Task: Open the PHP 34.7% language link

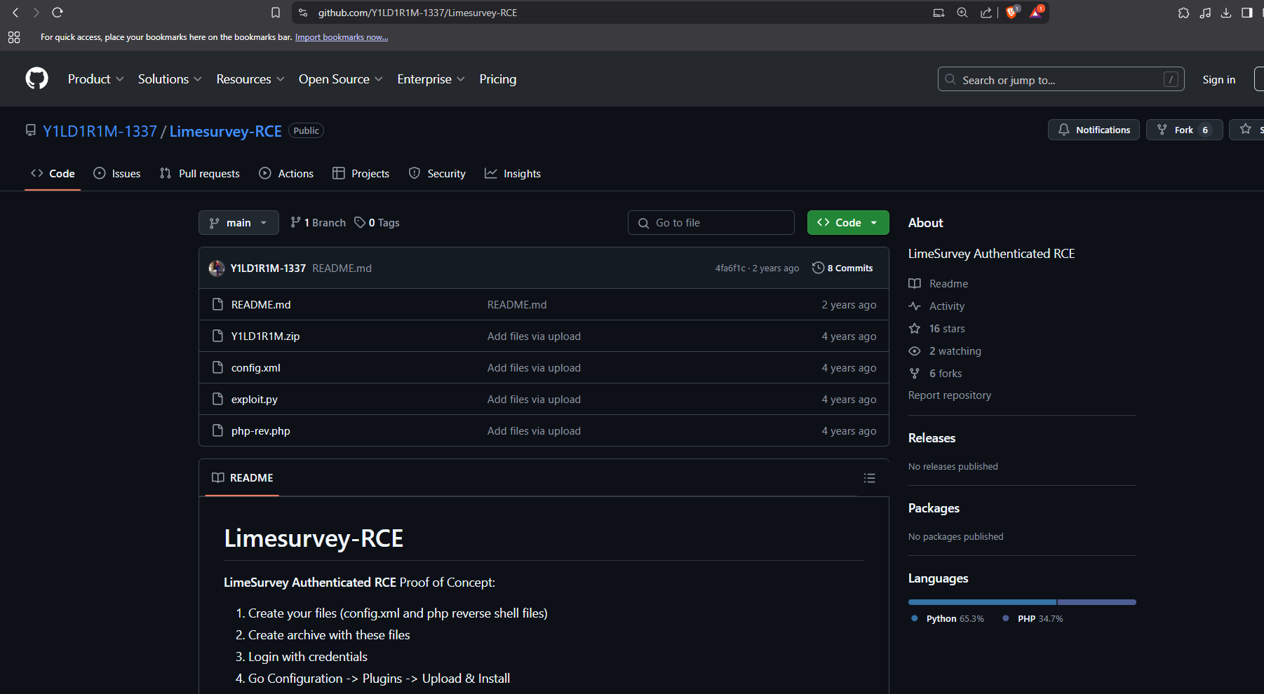Action: coord(1033,618)
